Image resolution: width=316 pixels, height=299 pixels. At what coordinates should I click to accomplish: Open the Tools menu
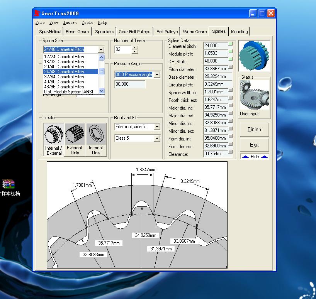tap(87, 22)
